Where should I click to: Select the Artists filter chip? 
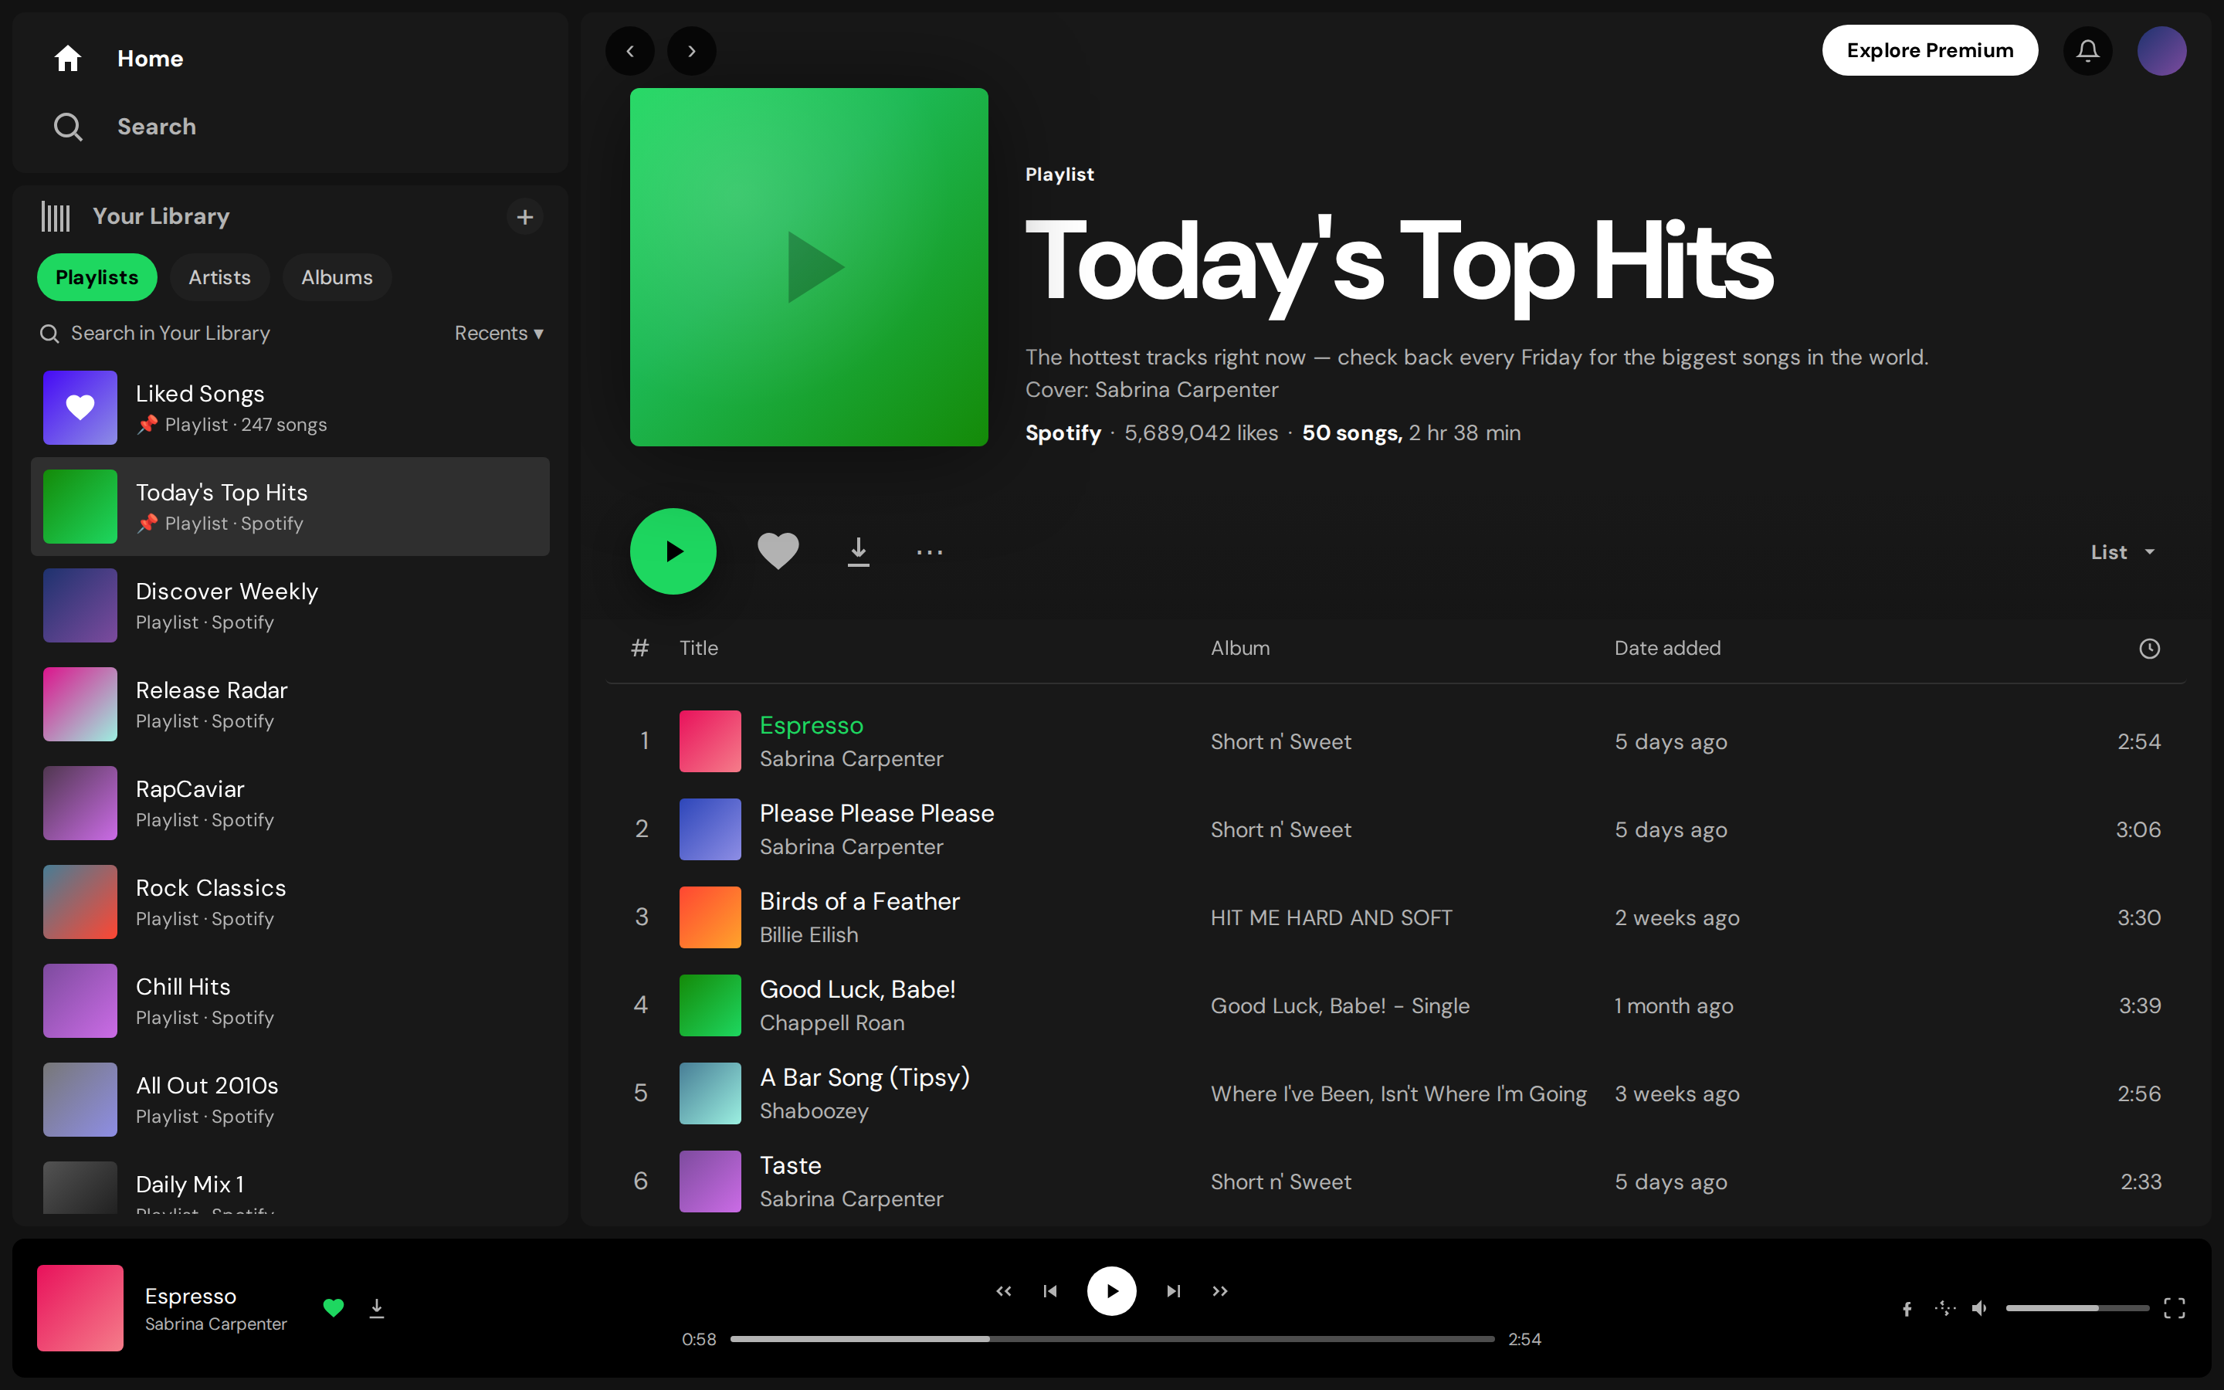coord(219,276)
